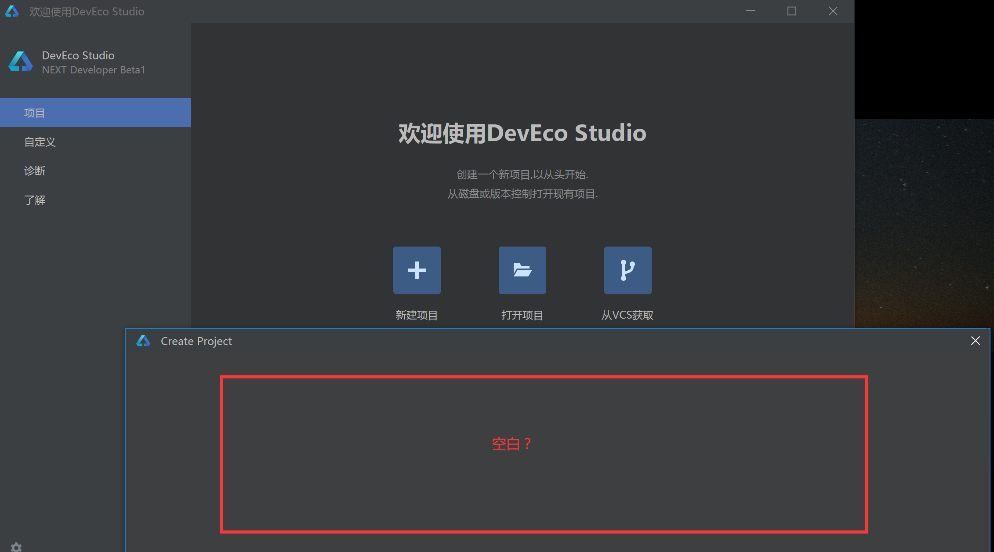Maximize the DevEco Studio welcome window
Viewport: 994px width, 552px height.
coord(792,11)
